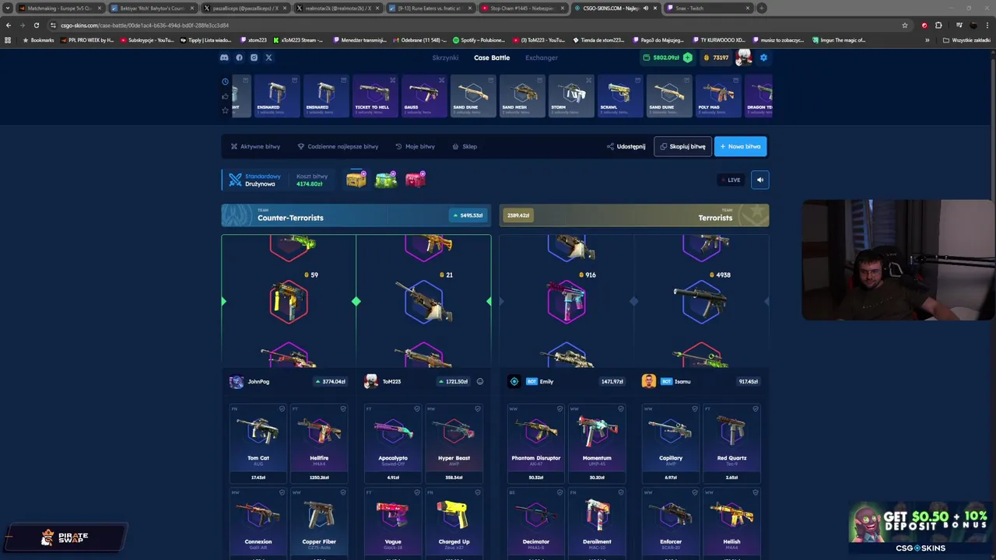996x560 pixels.
Task: Open the Storm drop thumbnail
Action: click(571, 96)
